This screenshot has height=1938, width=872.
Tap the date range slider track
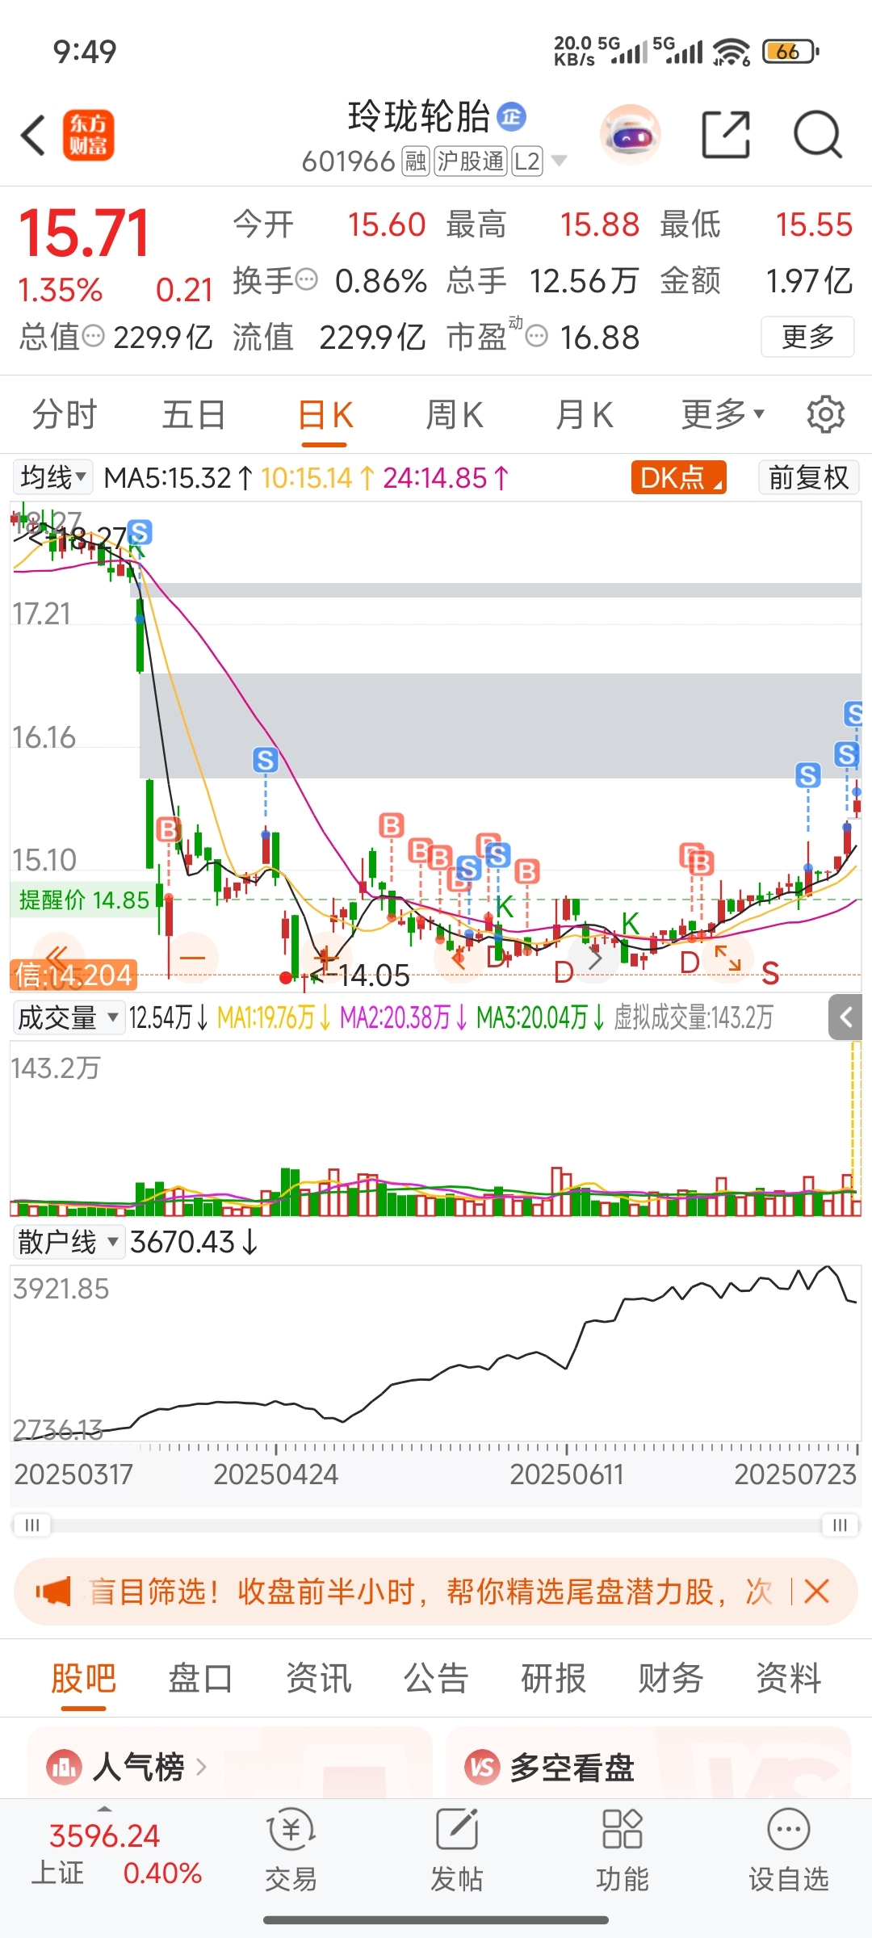436,1525
